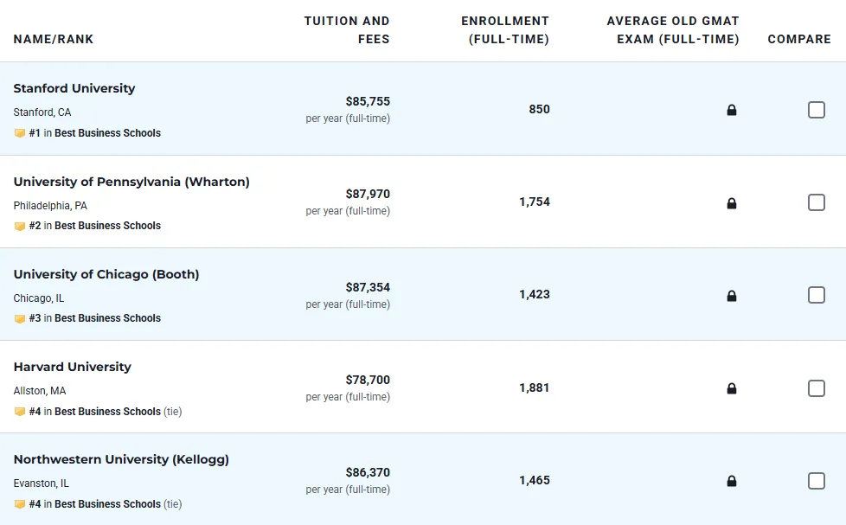Open University of Pennsylvania (Wharton) link
The width and height of the screenshot is (846, 525).
click(131, 182)
